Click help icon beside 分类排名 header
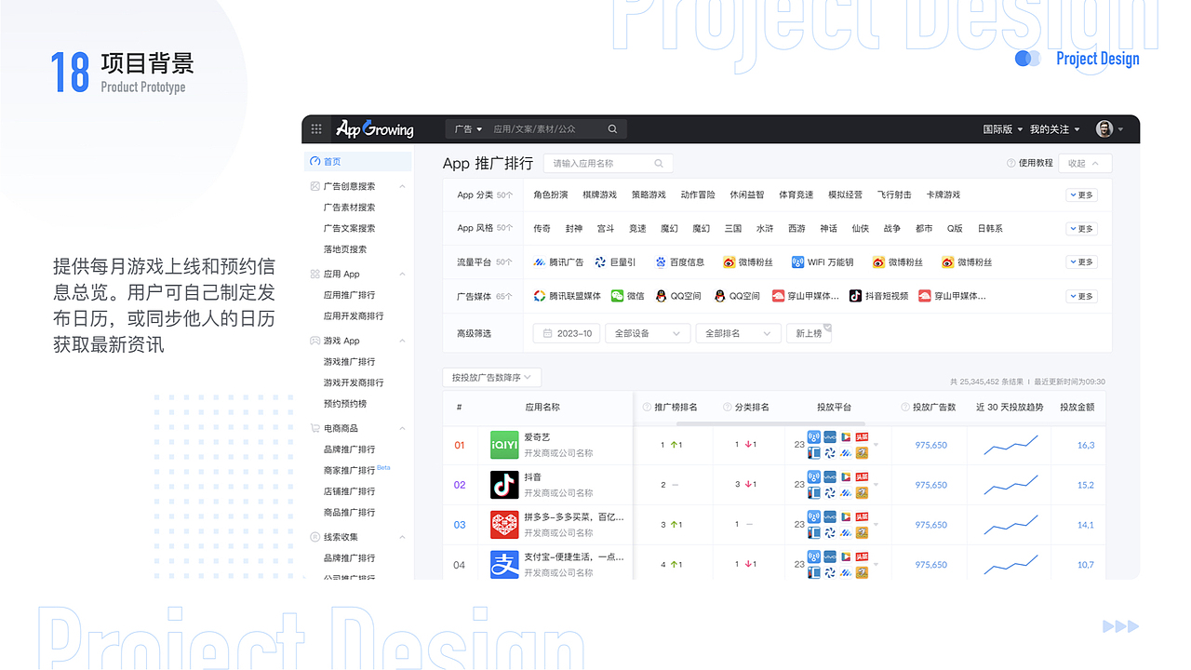1191x670 pixels. 727,408
